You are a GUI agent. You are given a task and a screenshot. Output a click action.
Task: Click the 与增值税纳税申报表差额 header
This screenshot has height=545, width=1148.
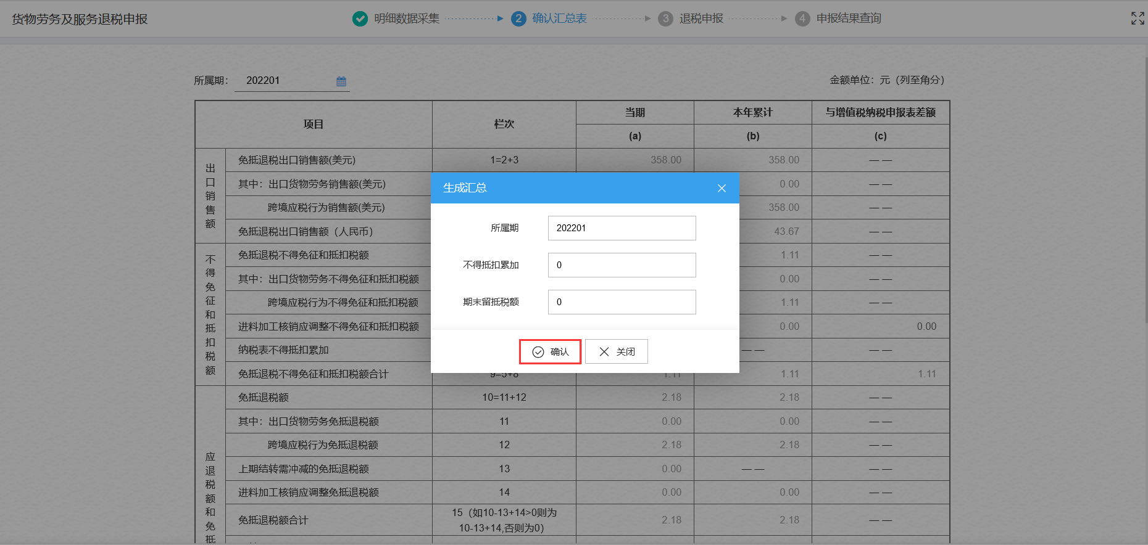tap(881, 113)
